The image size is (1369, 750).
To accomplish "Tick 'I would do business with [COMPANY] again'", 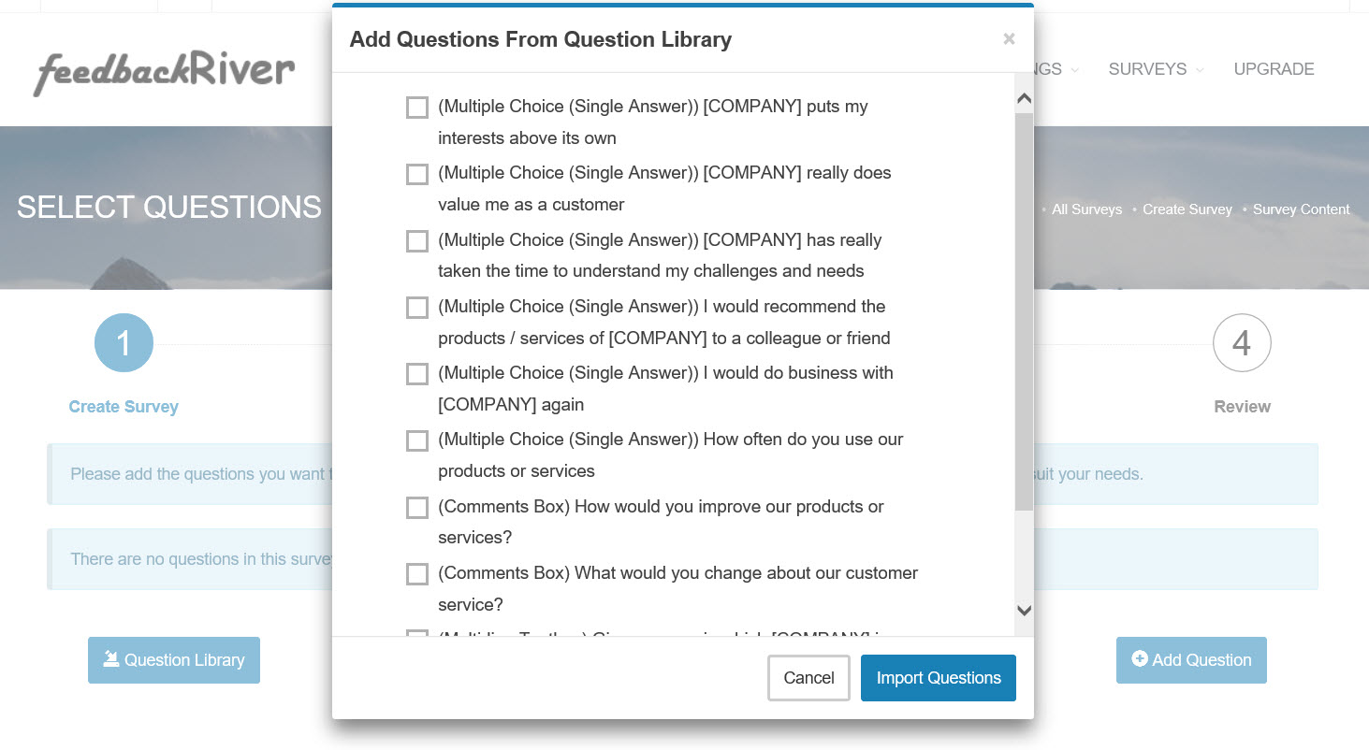I will (417, 374).
